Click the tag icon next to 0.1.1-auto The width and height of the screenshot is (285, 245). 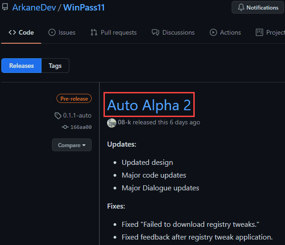(58, 116)
